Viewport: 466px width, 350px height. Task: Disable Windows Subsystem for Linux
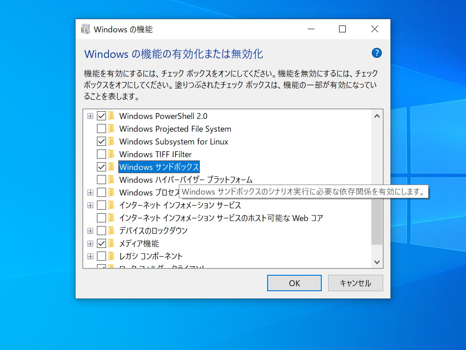tap(101, 141)
